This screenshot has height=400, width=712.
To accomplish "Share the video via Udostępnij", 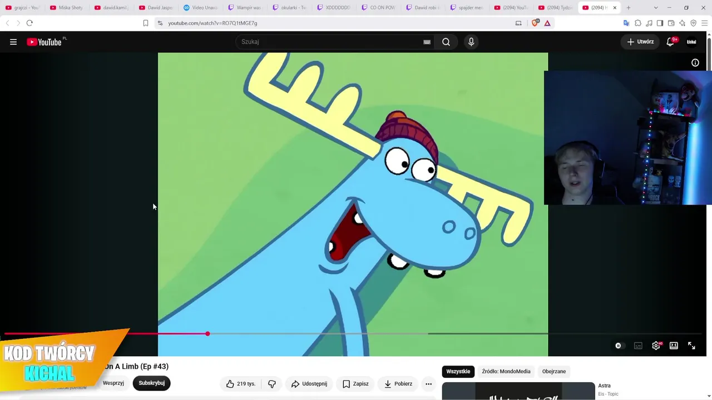I will pyautogui.click(x=309, y=383).
